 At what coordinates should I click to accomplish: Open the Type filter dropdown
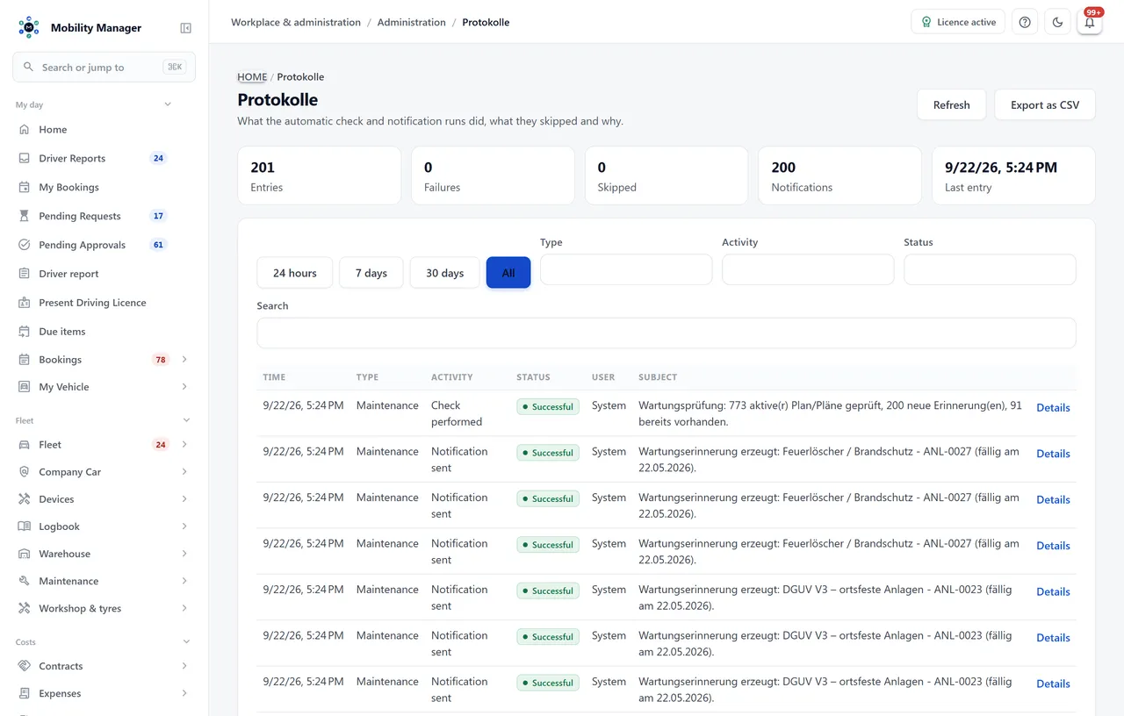pyautogui.click(x=626, y=269)
